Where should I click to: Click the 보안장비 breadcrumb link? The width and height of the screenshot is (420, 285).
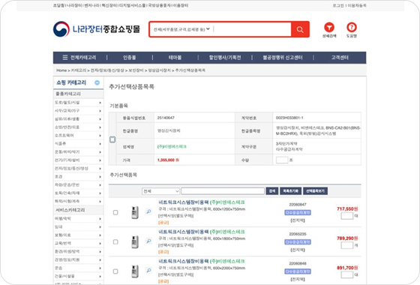point(136,70)
